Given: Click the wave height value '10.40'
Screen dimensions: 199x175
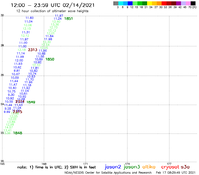Looking at the screenshot, I should click(12, 88).
